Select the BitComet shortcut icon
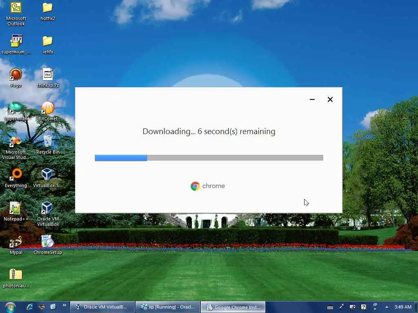 [48, 111]
